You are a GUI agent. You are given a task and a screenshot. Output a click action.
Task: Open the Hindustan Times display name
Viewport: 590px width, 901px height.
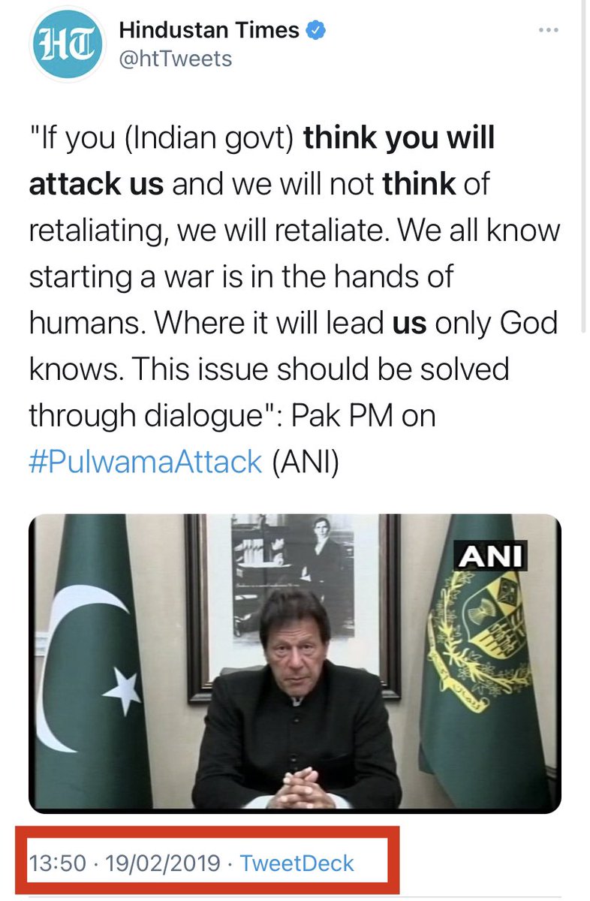pyautogui.click(x=210, y=31)
